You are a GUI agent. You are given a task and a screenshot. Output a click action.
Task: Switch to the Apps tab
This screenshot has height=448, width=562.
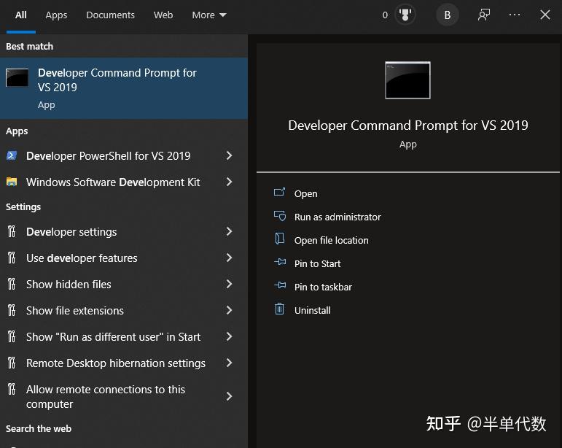[x=56, y=15]
